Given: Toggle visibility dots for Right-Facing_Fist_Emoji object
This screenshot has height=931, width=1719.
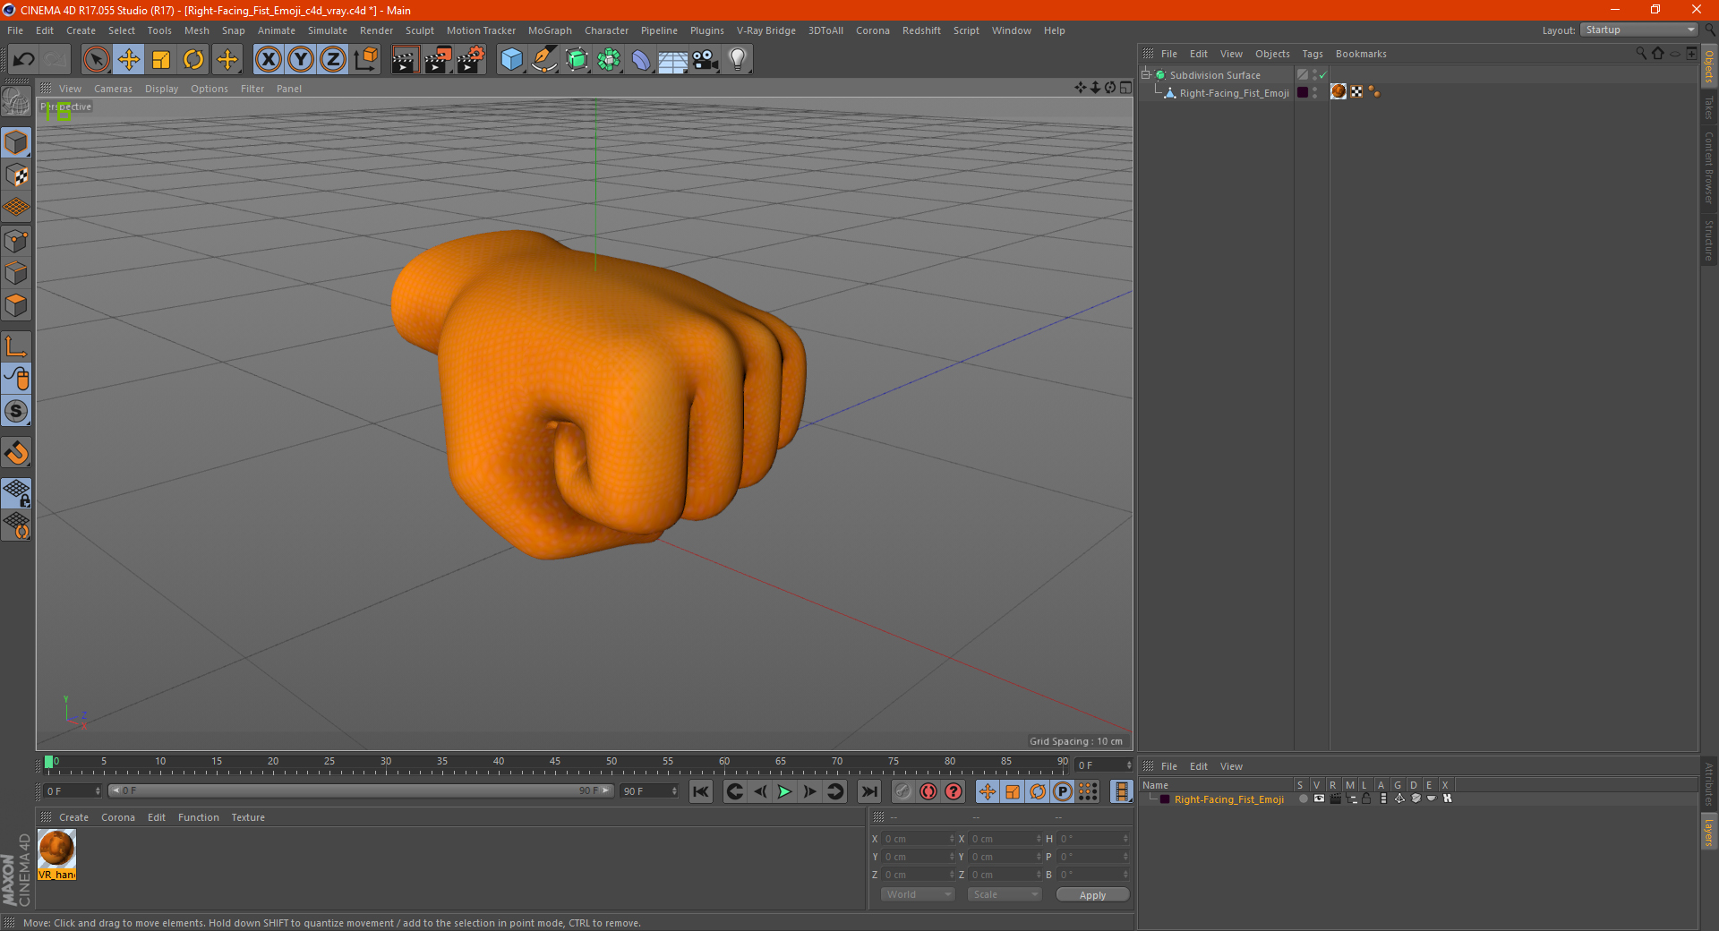Looking at the screenshot, I should tap(1314, 92).
